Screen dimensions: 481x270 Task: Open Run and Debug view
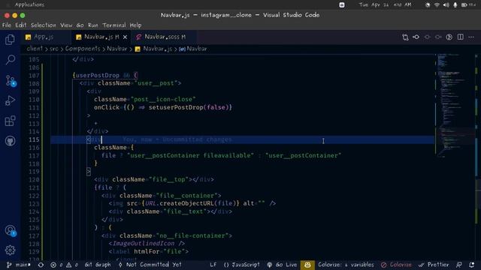click(x=10, y=100)
